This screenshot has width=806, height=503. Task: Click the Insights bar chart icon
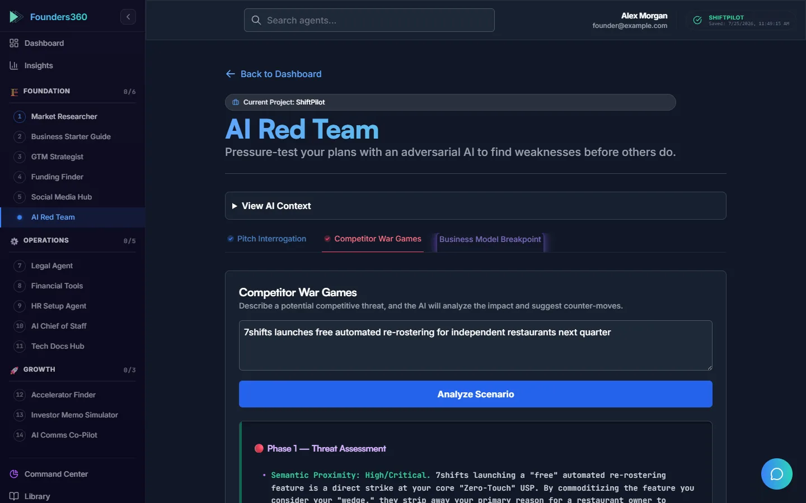14,65
